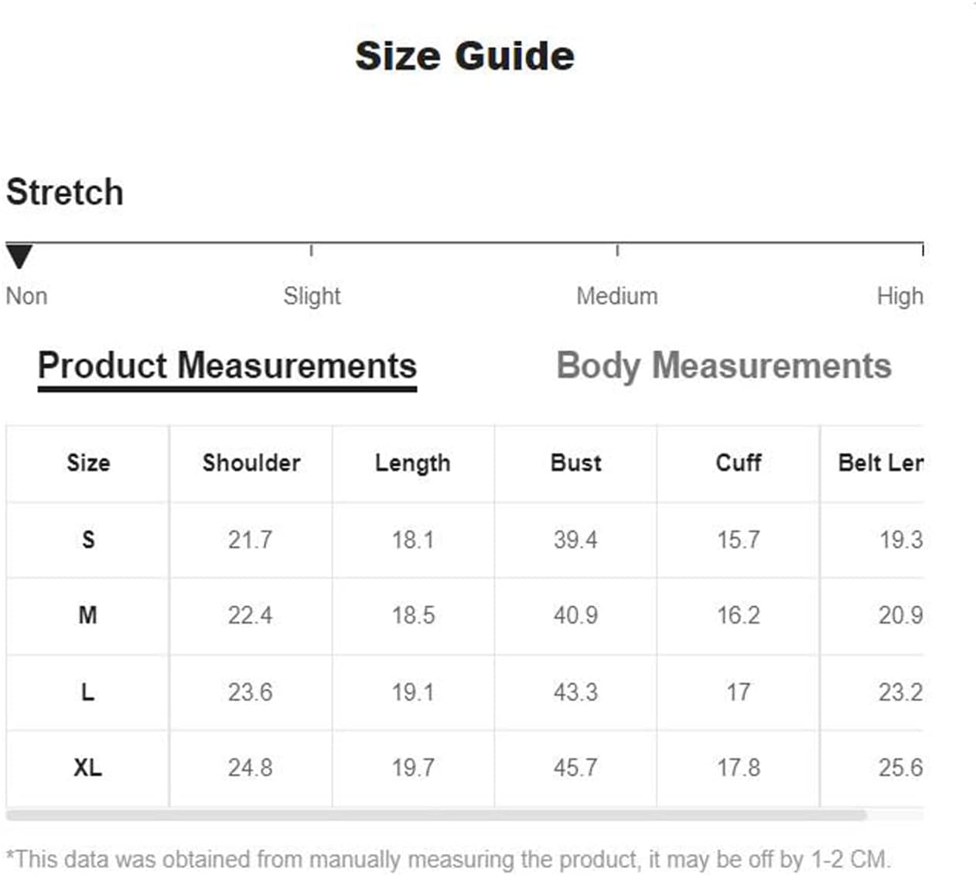Click the Shoulder column header
This screenshot has width=976, height=875.
pos(251,462)
